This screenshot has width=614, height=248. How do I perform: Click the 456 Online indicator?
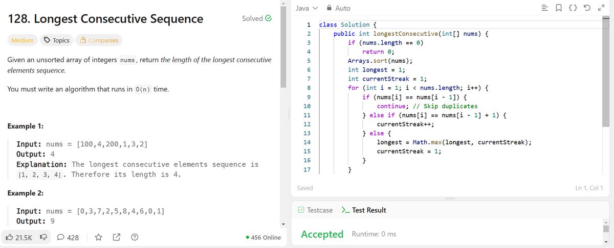tap(263, 238)
